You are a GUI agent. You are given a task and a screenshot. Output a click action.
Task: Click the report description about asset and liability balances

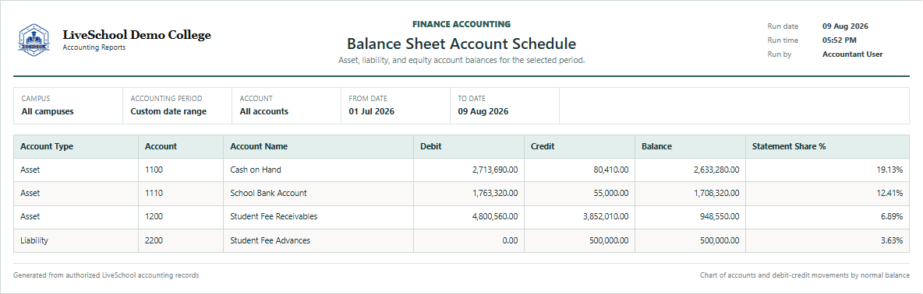pyautogui.click(x=461, y=60)
